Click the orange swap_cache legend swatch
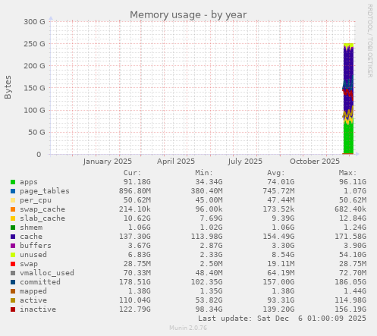This screenshot has height=336, width=377. point(13,209)
